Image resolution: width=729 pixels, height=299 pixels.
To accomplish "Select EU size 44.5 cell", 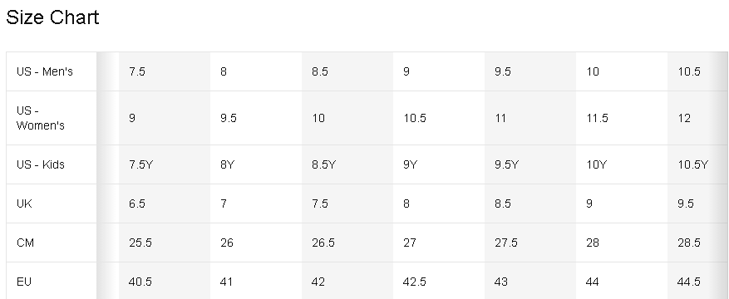I will pos(697,282).
